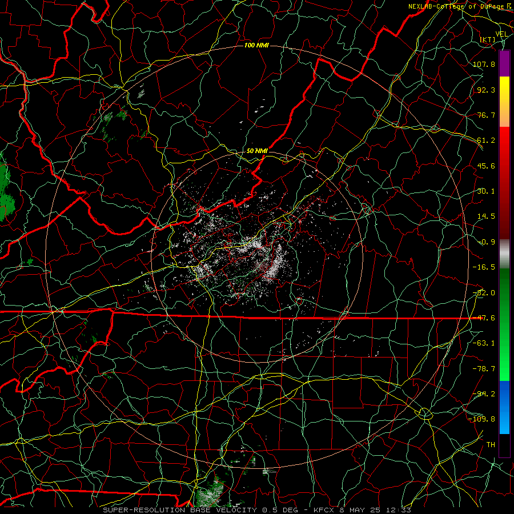
Task: Click the -94.2 velocity scale value
Action: [484, 394]
